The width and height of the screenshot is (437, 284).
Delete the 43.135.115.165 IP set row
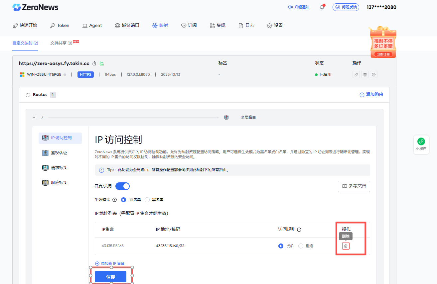click(346, 246)
